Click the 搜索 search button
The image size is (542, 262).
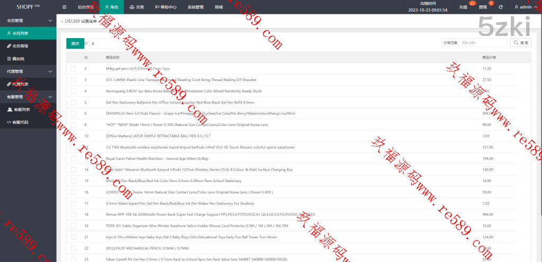[x=520, y=43]
